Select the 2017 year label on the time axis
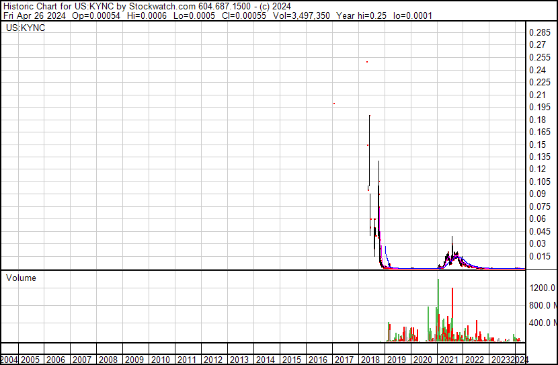This screenshot has width=558, height=365. [344, 360]
